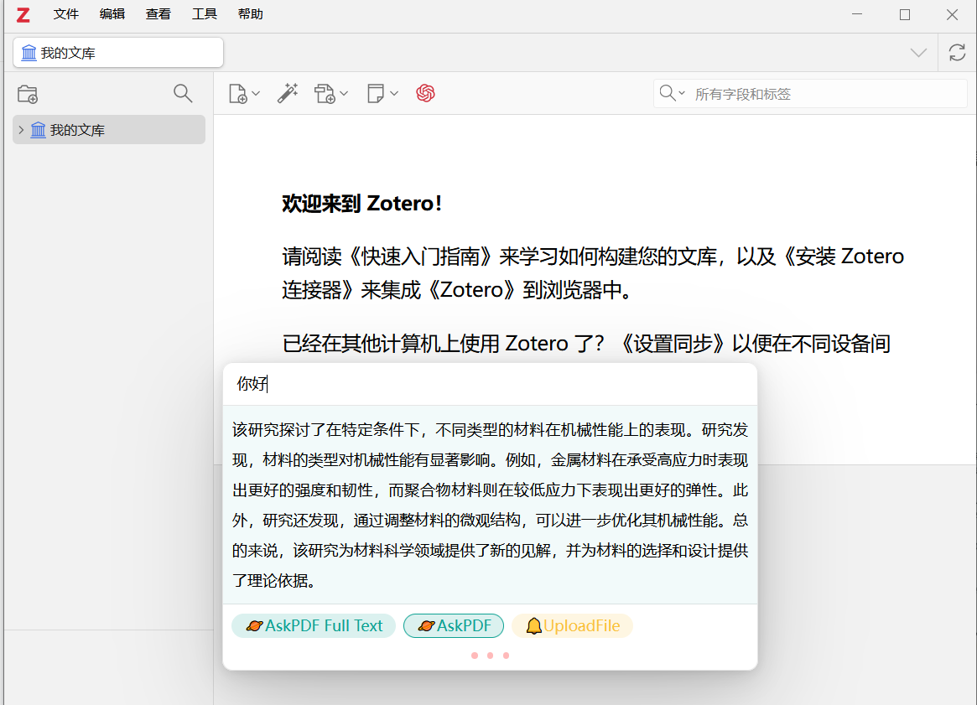
Task: Click the UploadFile tag button
Action: (x=572, y=626)
